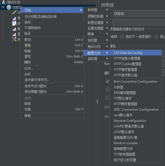Select the 停止 radio button
This screenshot has width=165, height=166.
click(156, 37)
